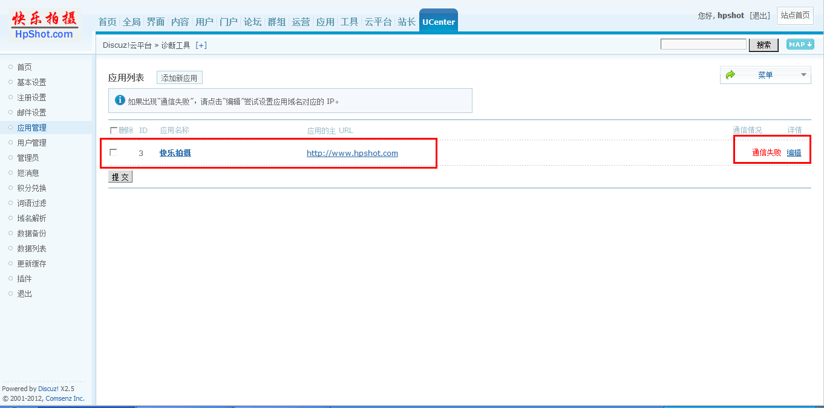Click the 站点首页 button
Viewport: 824px width, 408px height.
tap(795, 16)
